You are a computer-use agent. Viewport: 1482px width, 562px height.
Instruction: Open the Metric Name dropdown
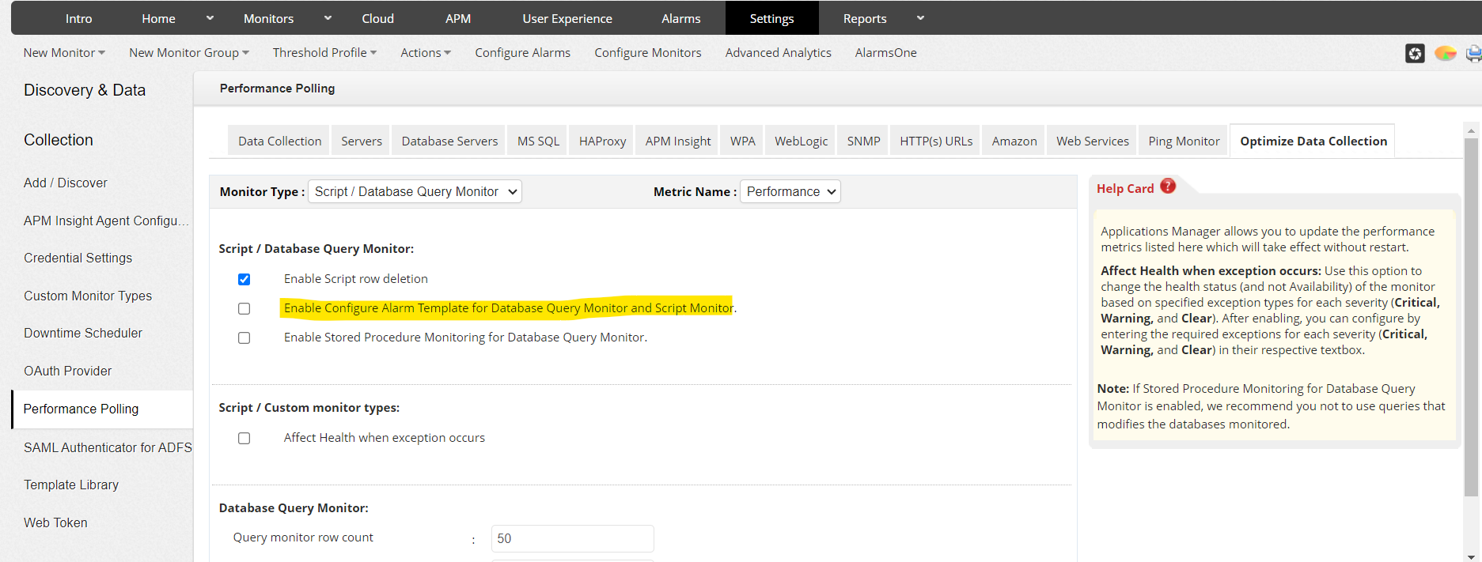[790, 191]
